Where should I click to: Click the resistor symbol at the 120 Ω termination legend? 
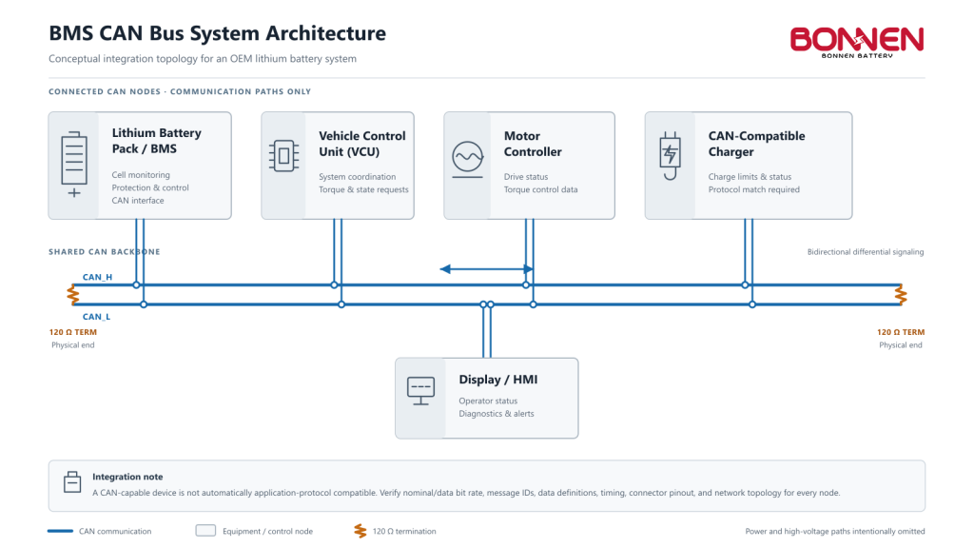tap(360, 531)
